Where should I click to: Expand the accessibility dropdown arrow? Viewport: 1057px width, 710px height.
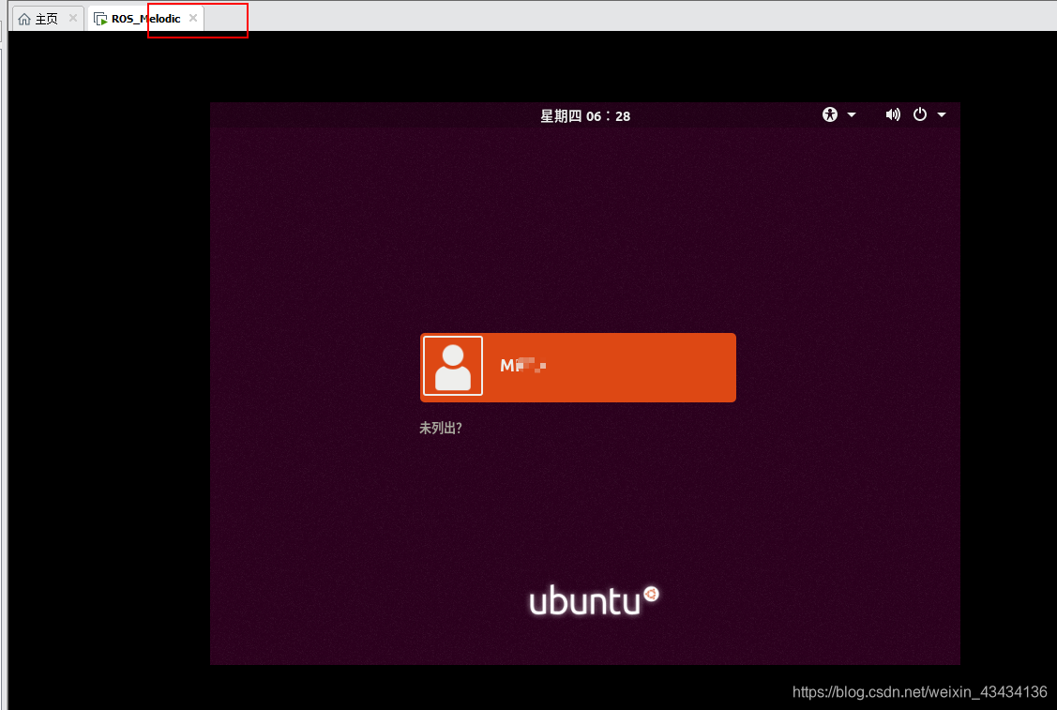click(852, 115)
